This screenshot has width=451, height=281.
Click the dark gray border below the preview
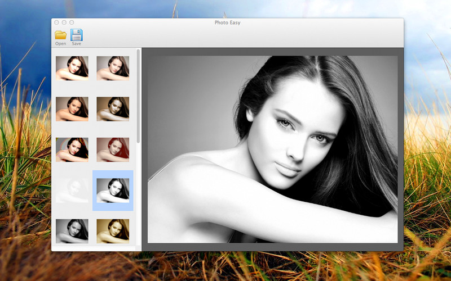tap(272, 247)
